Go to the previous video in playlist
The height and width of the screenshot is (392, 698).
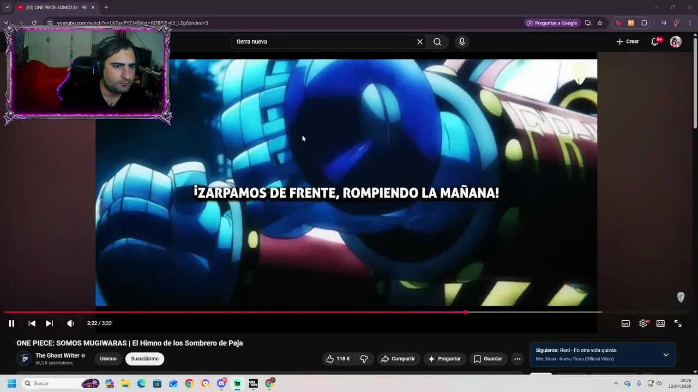pos(32,323)
